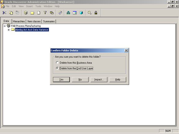
Task: Click the Cut scissors toolbar icon
Action: [x=4, y=13]
